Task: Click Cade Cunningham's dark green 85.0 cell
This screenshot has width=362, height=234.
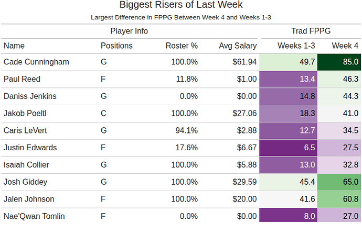Action: pos(339,62)
